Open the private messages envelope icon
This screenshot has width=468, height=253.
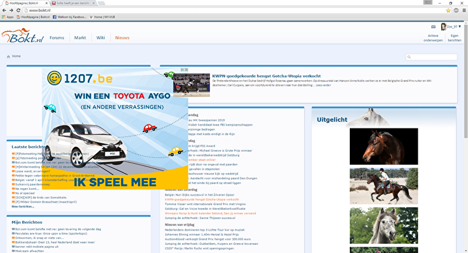433,26
